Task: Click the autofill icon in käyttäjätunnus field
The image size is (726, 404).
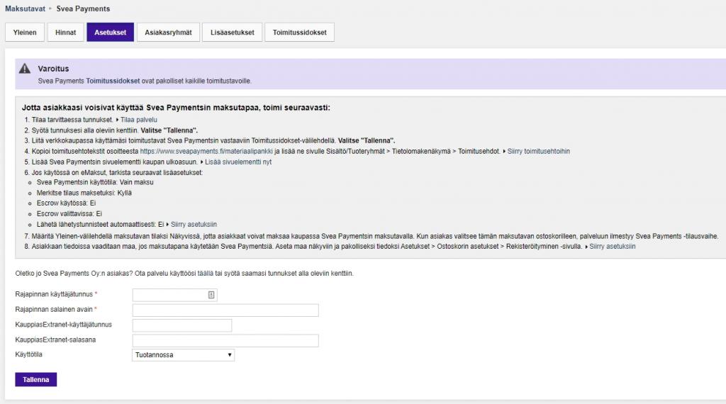Action: 211,295
